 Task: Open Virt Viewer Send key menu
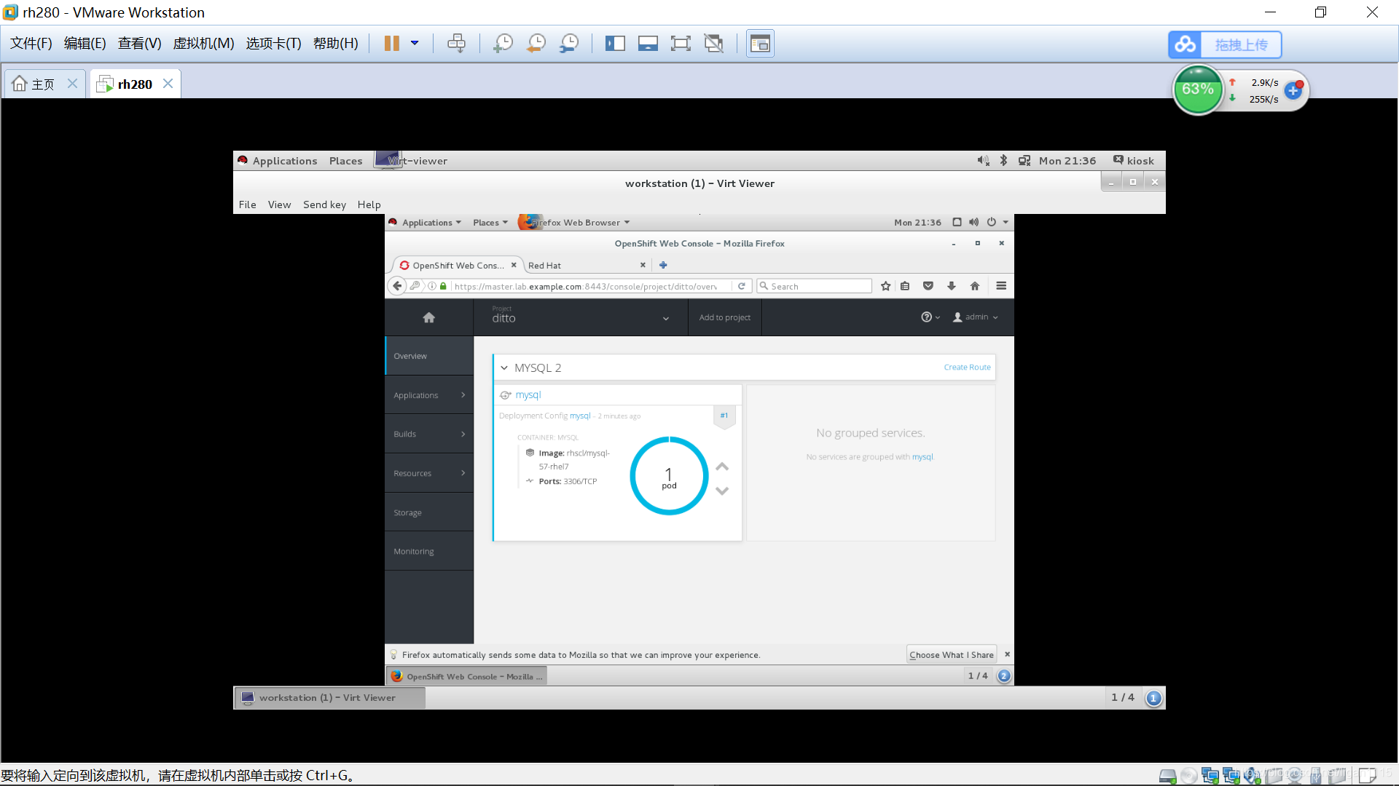click(x=325, y=205)
